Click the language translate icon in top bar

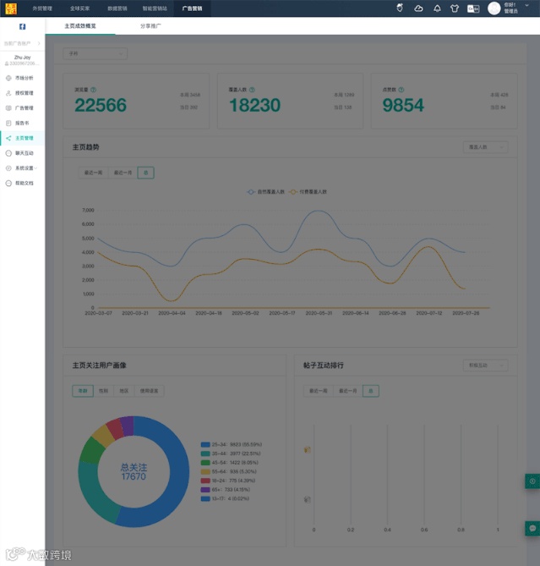point(473,8)
